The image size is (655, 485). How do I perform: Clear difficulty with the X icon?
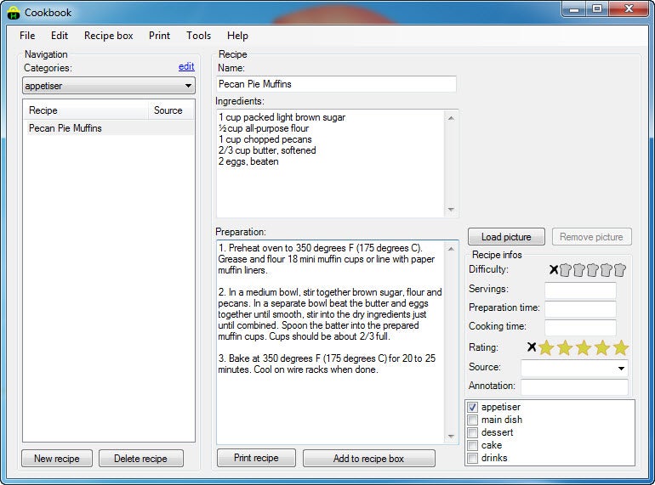pos(554,270)
